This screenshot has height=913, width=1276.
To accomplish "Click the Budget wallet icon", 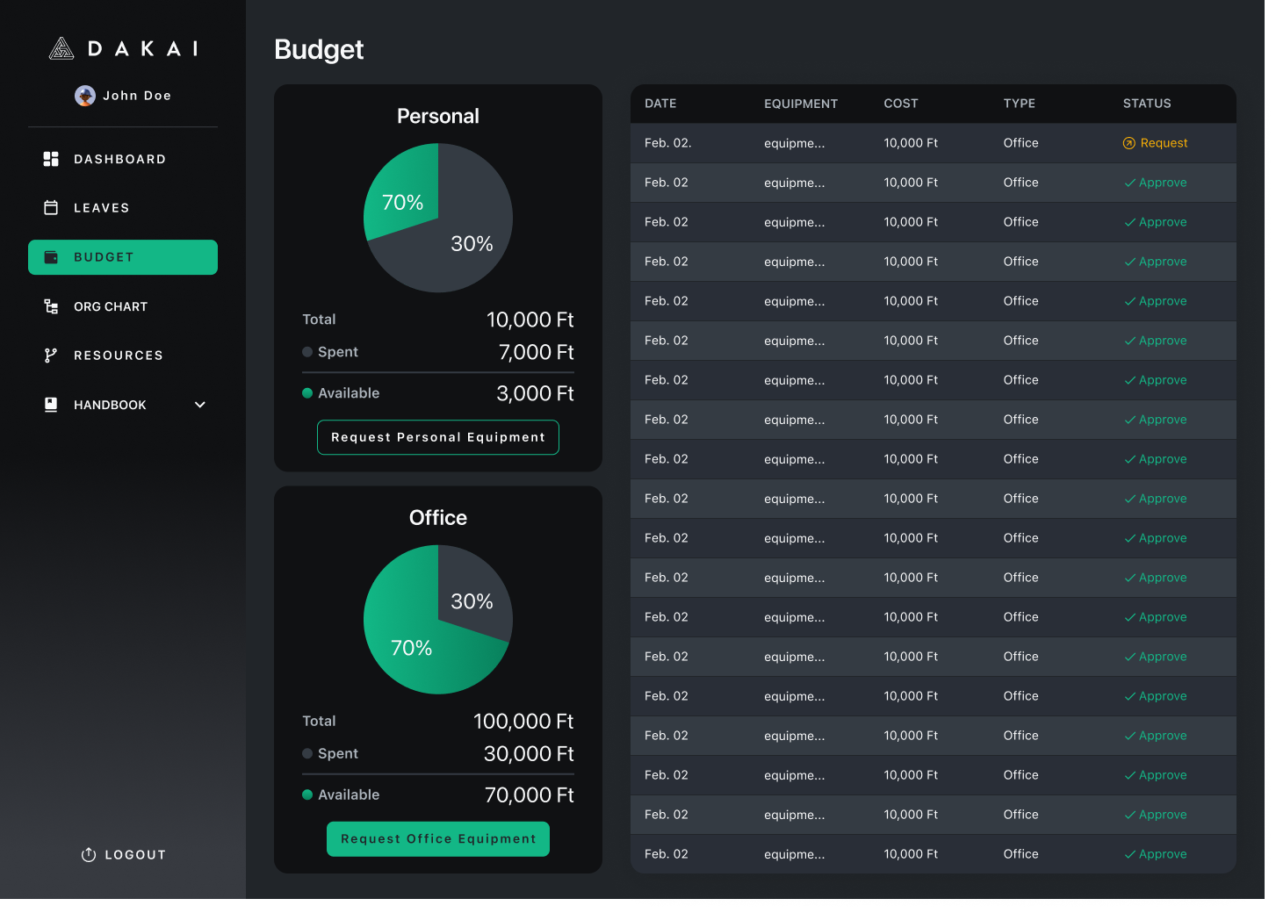I will tap(51, 257).
